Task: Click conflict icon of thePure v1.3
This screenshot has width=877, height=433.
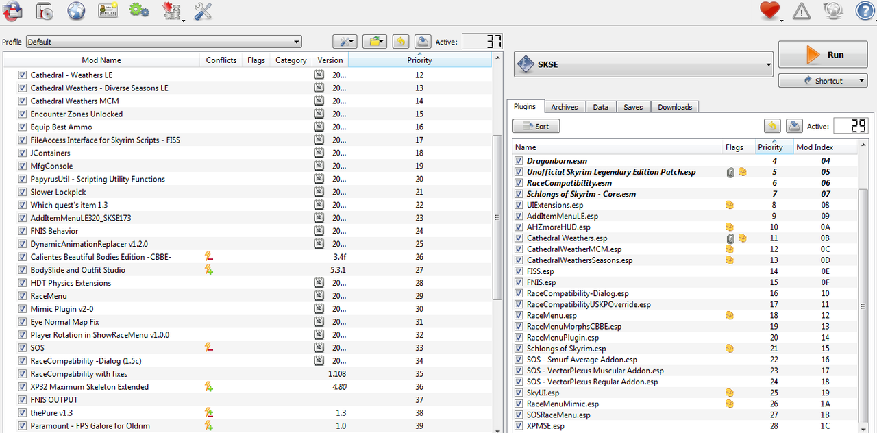Action: [209, 413]
